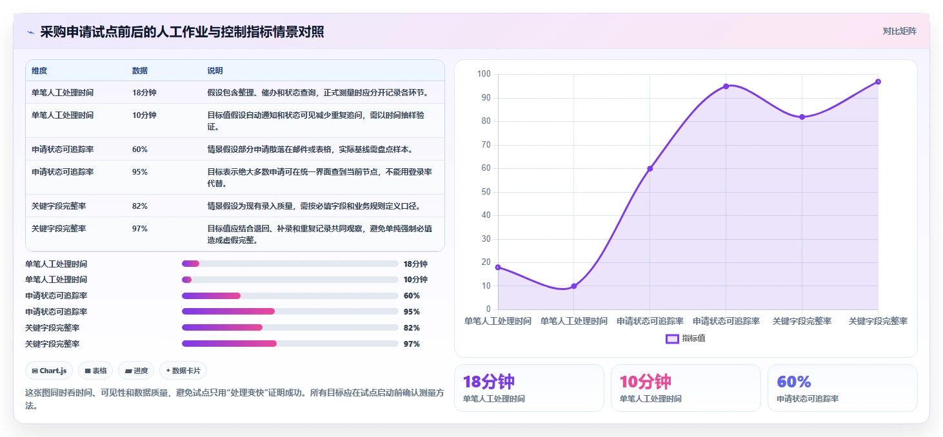
Task: Click the progress bar for 10分钟
Action: tap(290, 280)
